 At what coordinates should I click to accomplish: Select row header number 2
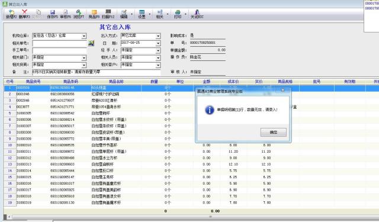[x=10, y=94]
